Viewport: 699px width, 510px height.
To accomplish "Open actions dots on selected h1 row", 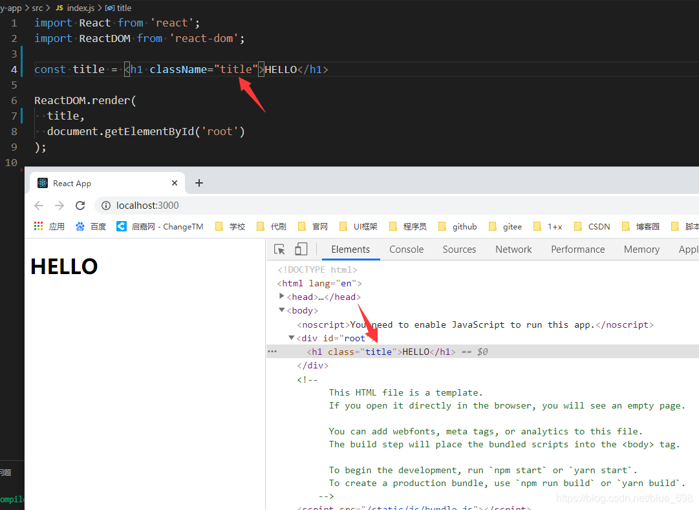I will 272,352.
